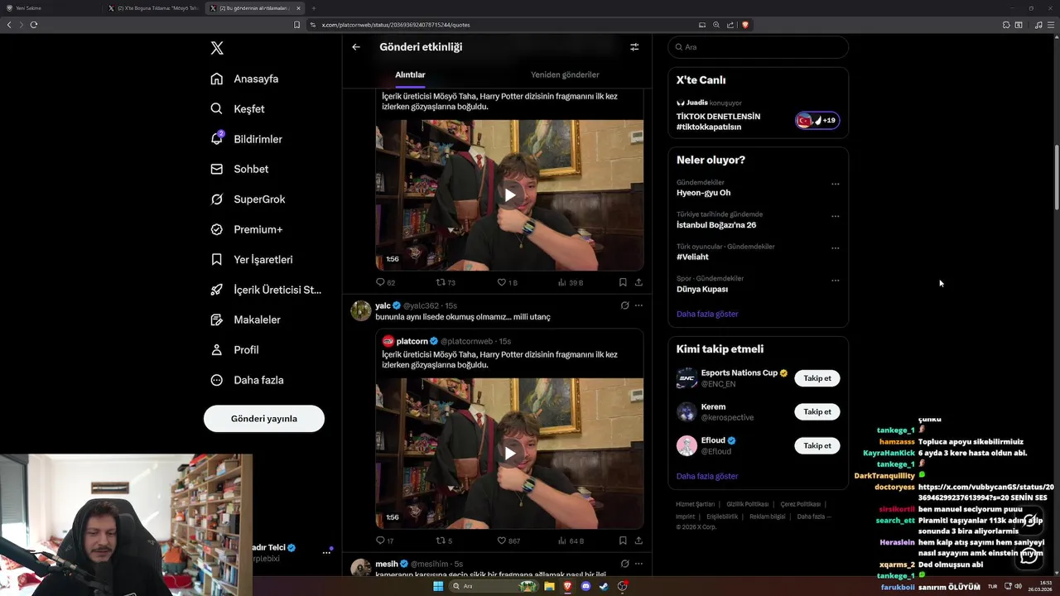Open Discord from the taskbar
Viewport: 1060px width, 596px height.
[x=586, y=586]
